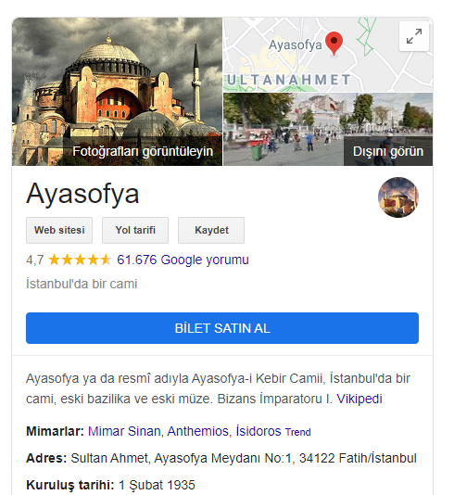Get directions with Yol tarifi button
454x495 pixels.
(135, 230)
